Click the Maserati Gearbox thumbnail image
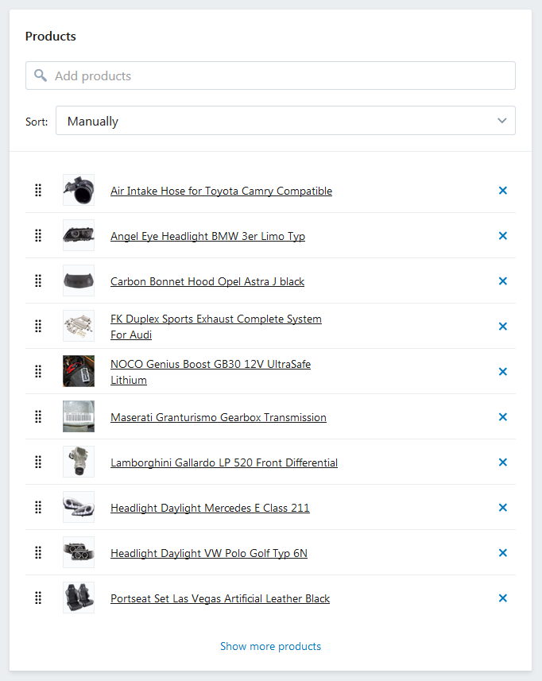The image size is (542, 681). 79,416
